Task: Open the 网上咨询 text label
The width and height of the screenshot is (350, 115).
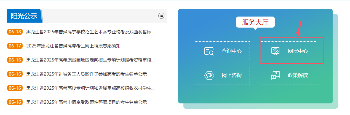Action: (x=231, y=75)
